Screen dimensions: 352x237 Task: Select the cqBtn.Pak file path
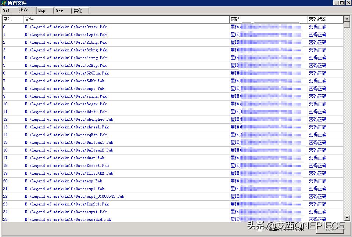(x=65, y=135)
